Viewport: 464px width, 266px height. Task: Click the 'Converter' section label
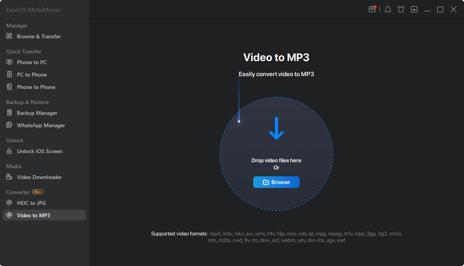[x=18, y=192]
